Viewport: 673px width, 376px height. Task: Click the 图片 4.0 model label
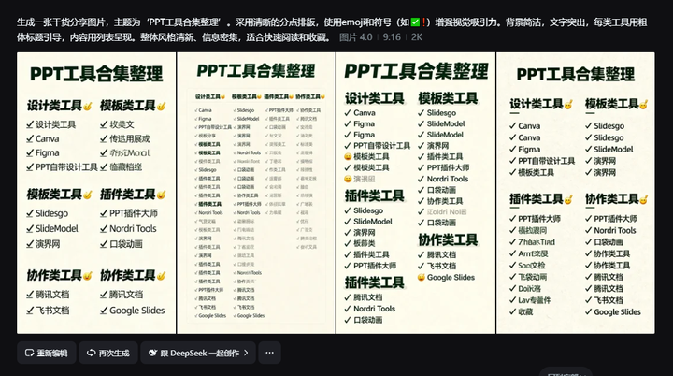point(356,37)
